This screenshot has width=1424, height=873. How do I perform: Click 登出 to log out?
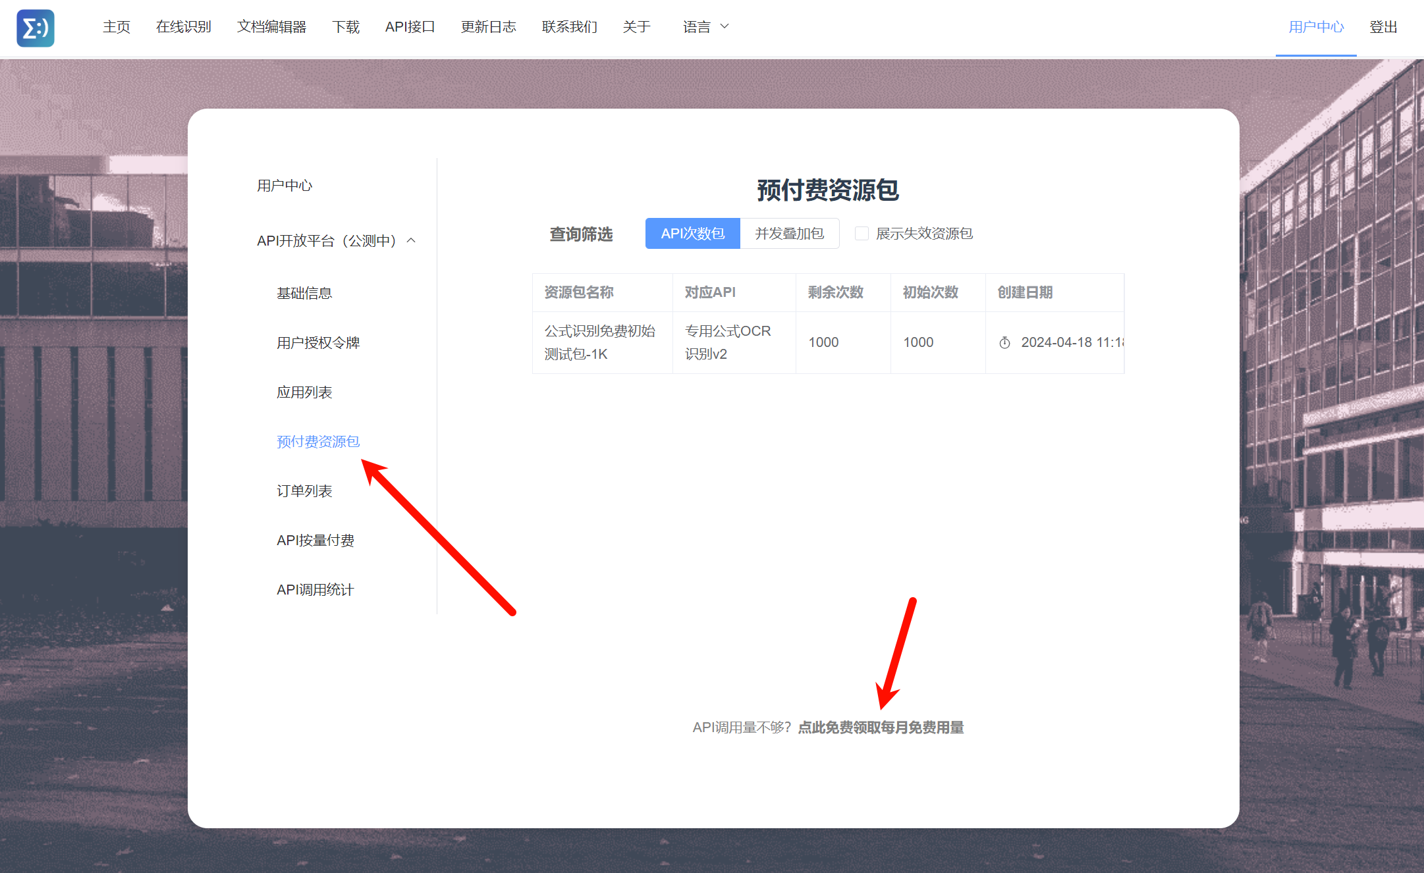tap(1383, 27)
